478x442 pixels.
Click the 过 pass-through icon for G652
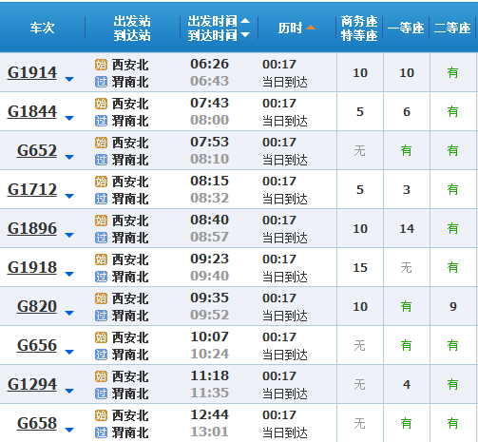(x=101, y=160)
